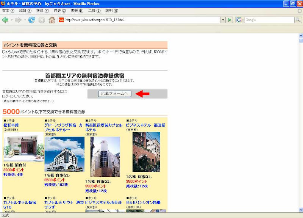The height and width of the screenshot is (218, 303).
Task: Click the scrollbar up arrow
Action: click(x=301, y=36)
